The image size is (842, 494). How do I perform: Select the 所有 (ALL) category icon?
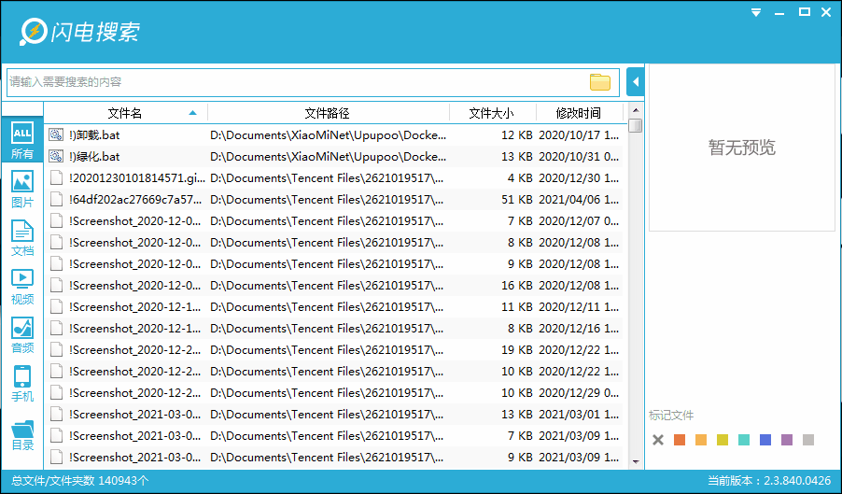[x=22, y=139]
